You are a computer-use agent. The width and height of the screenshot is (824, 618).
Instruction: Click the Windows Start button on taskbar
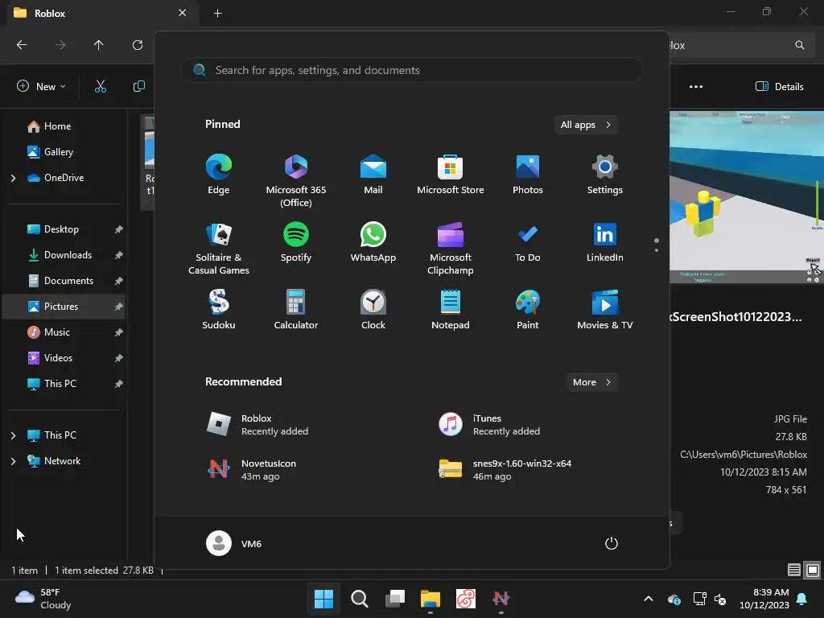click(323, 599)
